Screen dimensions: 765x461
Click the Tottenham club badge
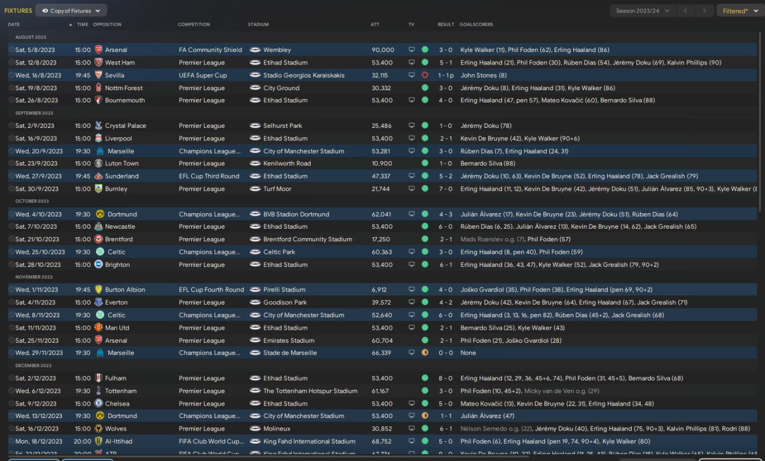click(99, 391)
